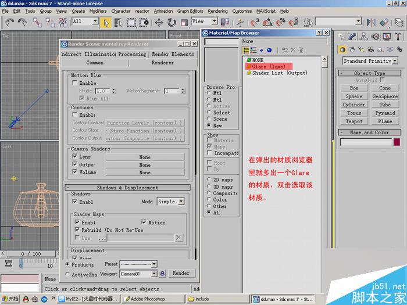407x305 pixels.
Task: Switch browser to View Large Icons sphere
Action: 269,50
